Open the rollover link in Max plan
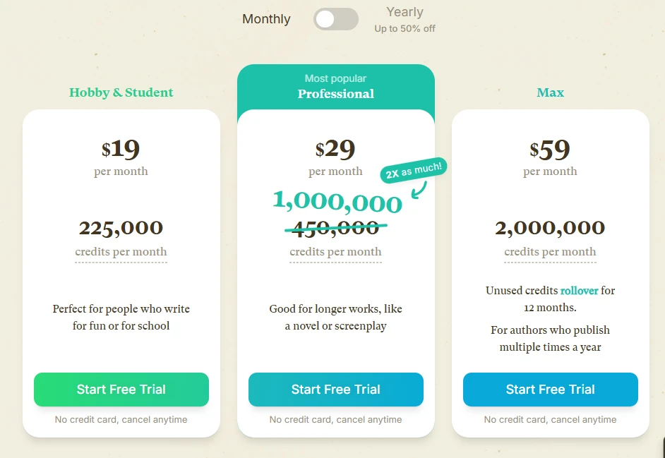Viewport: 665px width, 458px height. [579, 291]
